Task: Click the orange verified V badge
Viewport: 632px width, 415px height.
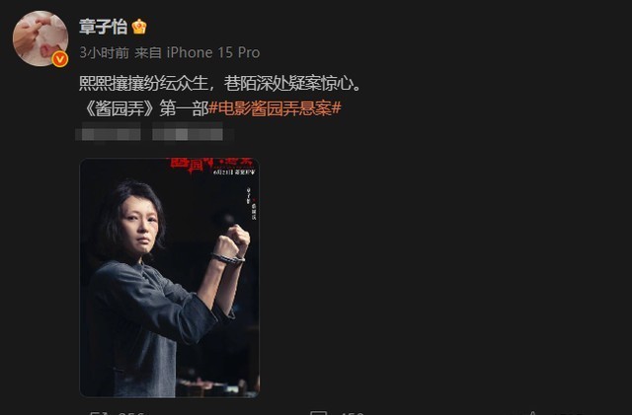Action: (x=59, y=59)
